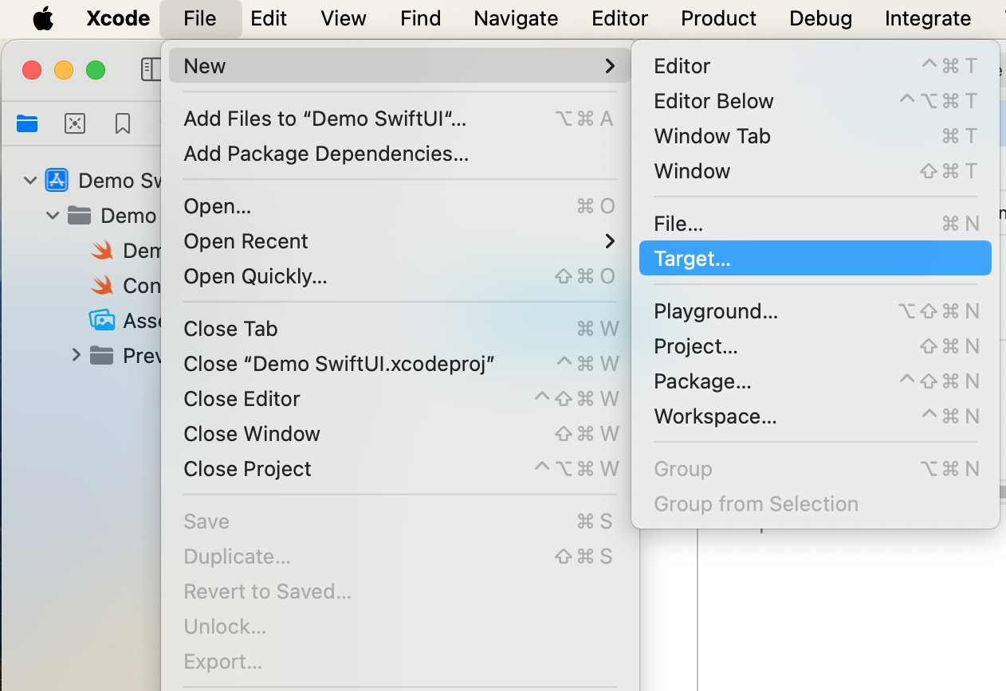Image resolution: width=1006 pixels, height=691 pixels.
Task: Choose Add Files to "Demo SwiftUI"…
Action: [399, 119]
